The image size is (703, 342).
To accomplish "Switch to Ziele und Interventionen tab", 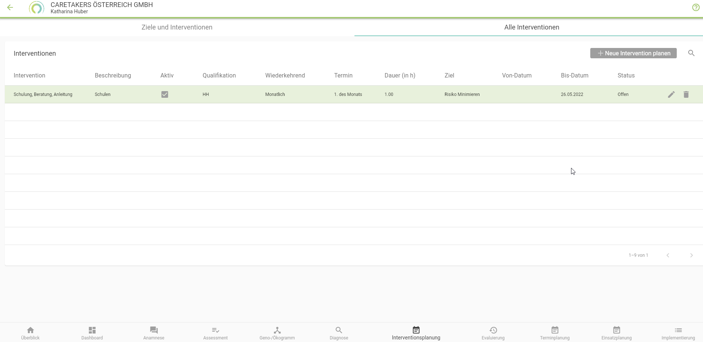I will point(177,27).
